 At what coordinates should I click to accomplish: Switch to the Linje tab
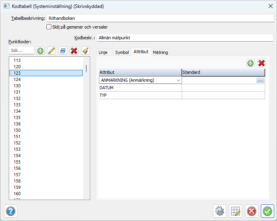point(103,52)
